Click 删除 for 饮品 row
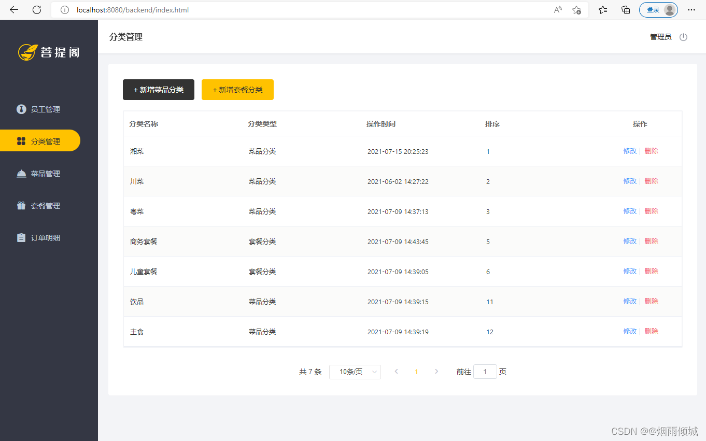Image resolution: width=706 pixels, height=441 pixels. point(651,301)
